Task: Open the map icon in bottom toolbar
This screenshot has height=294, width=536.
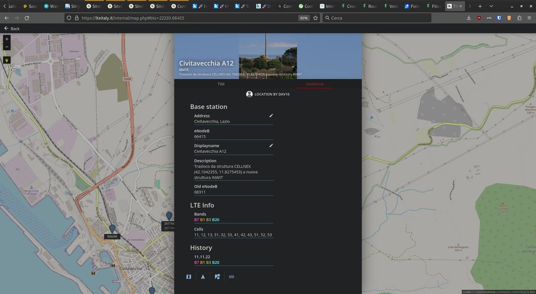Action: (189, 277)
